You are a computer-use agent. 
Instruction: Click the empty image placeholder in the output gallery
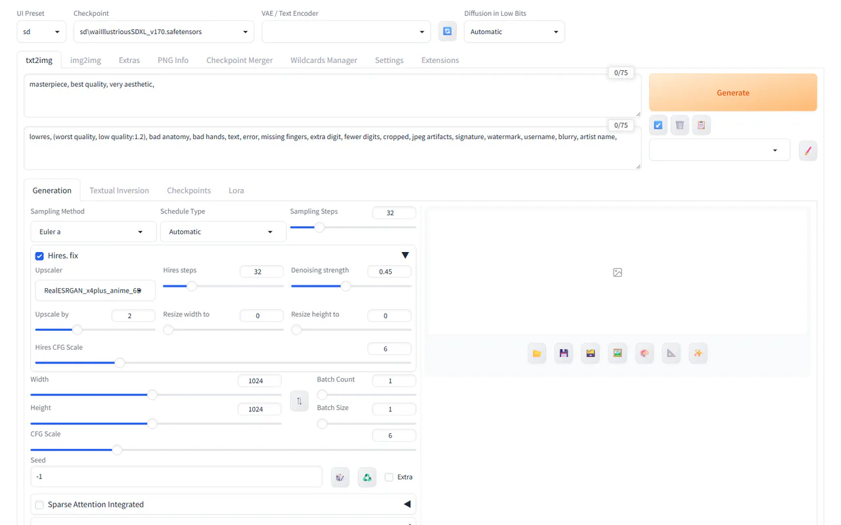point(618,272)
